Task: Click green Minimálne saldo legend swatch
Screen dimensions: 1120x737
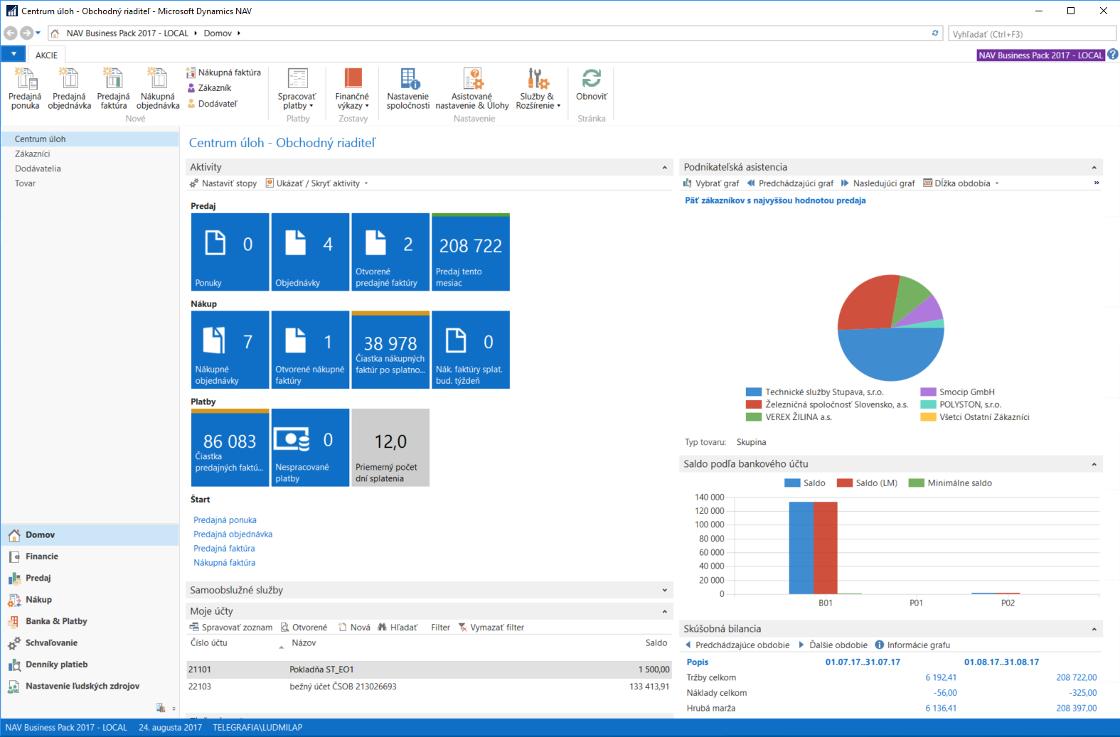Action: (916, 483)
